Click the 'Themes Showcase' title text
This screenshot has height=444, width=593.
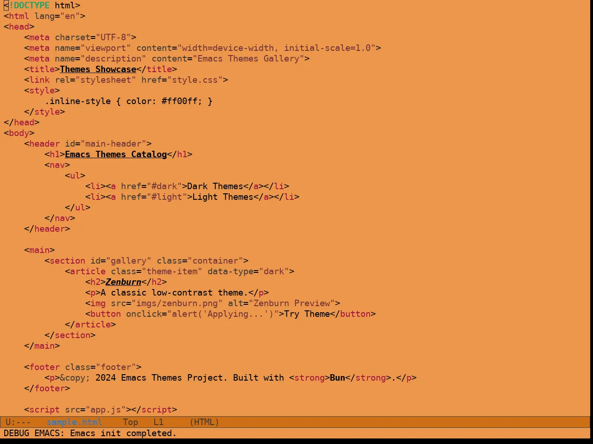pos(98,69)
